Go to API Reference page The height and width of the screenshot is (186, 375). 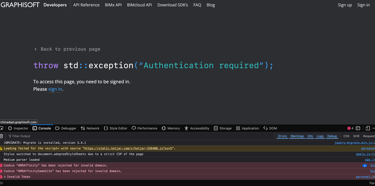click(86, 5)
